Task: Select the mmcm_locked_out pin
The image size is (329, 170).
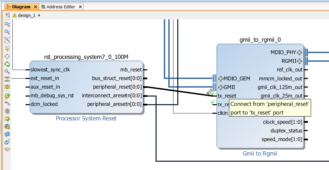Action: 280,79
